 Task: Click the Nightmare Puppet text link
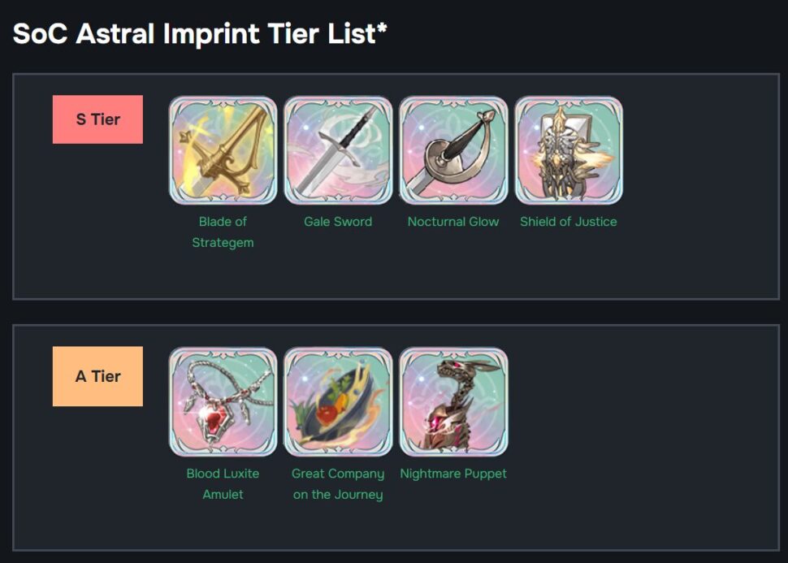click(x=453, y=474)
